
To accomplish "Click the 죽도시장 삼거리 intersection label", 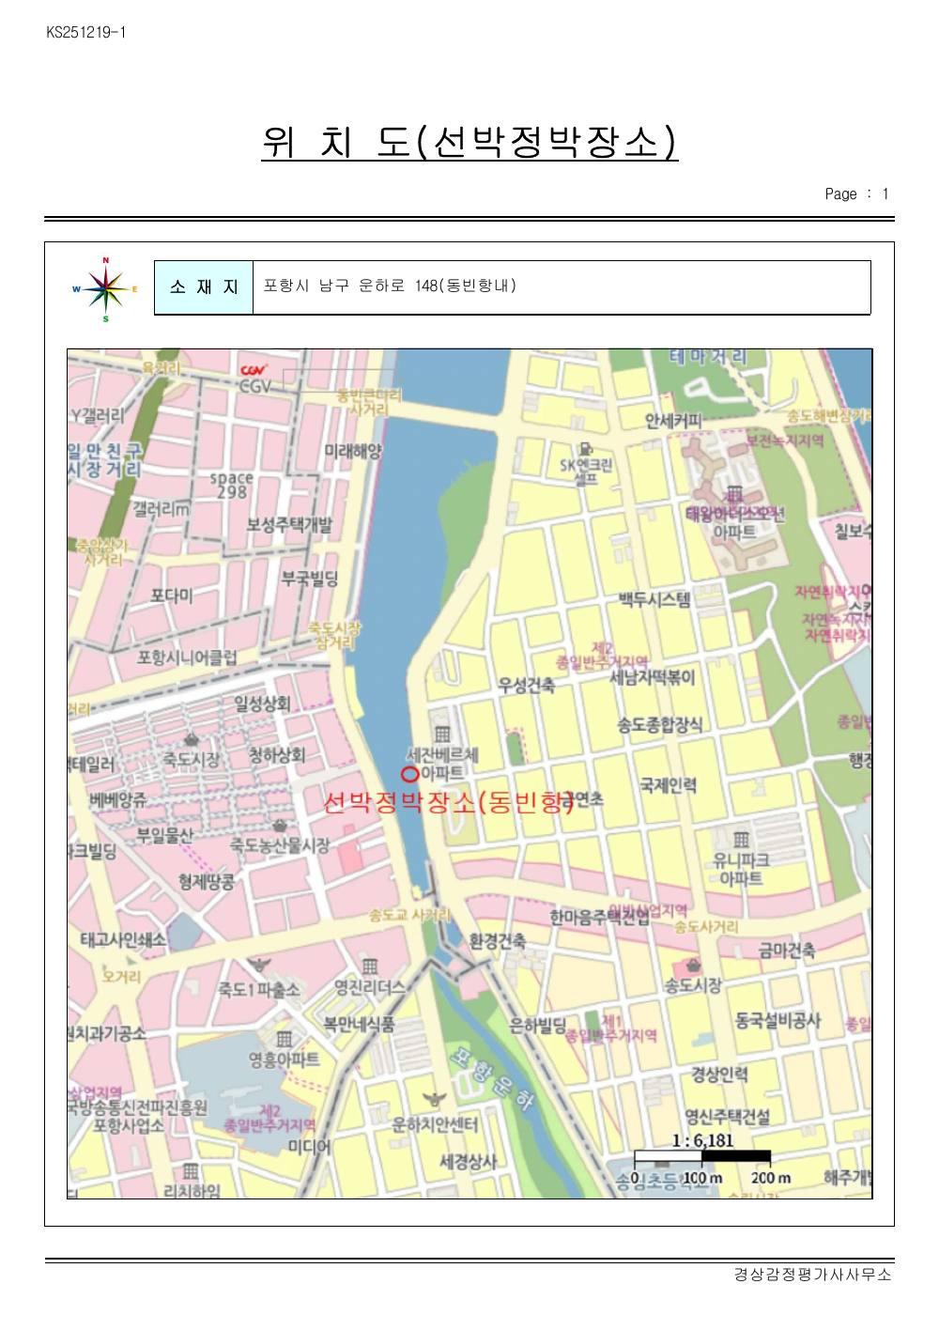I will pyautogui.click(x=334, y=636).
